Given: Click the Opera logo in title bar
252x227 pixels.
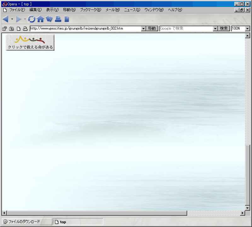Looking at the screenshot, I should 4,4.
